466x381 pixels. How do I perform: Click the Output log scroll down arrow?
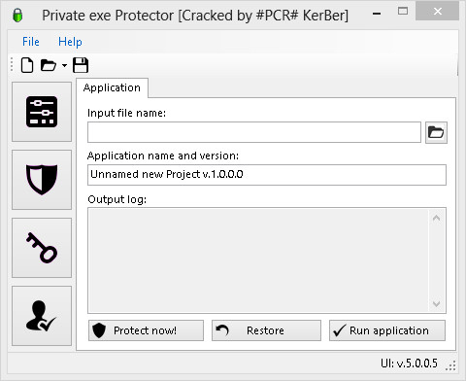[436, 304]
